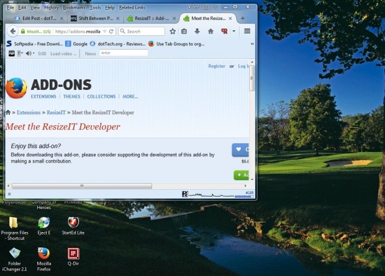Switch to Edit Post dotTech tab
This screenshot has height=276, width=385.
tap(38, 19)
